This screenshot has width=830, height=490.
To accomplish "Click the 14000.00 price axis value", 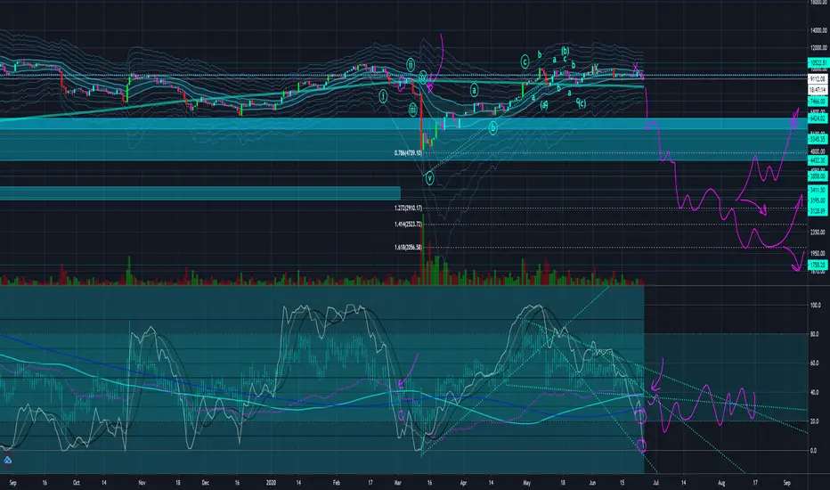I will tap(818, 30).
